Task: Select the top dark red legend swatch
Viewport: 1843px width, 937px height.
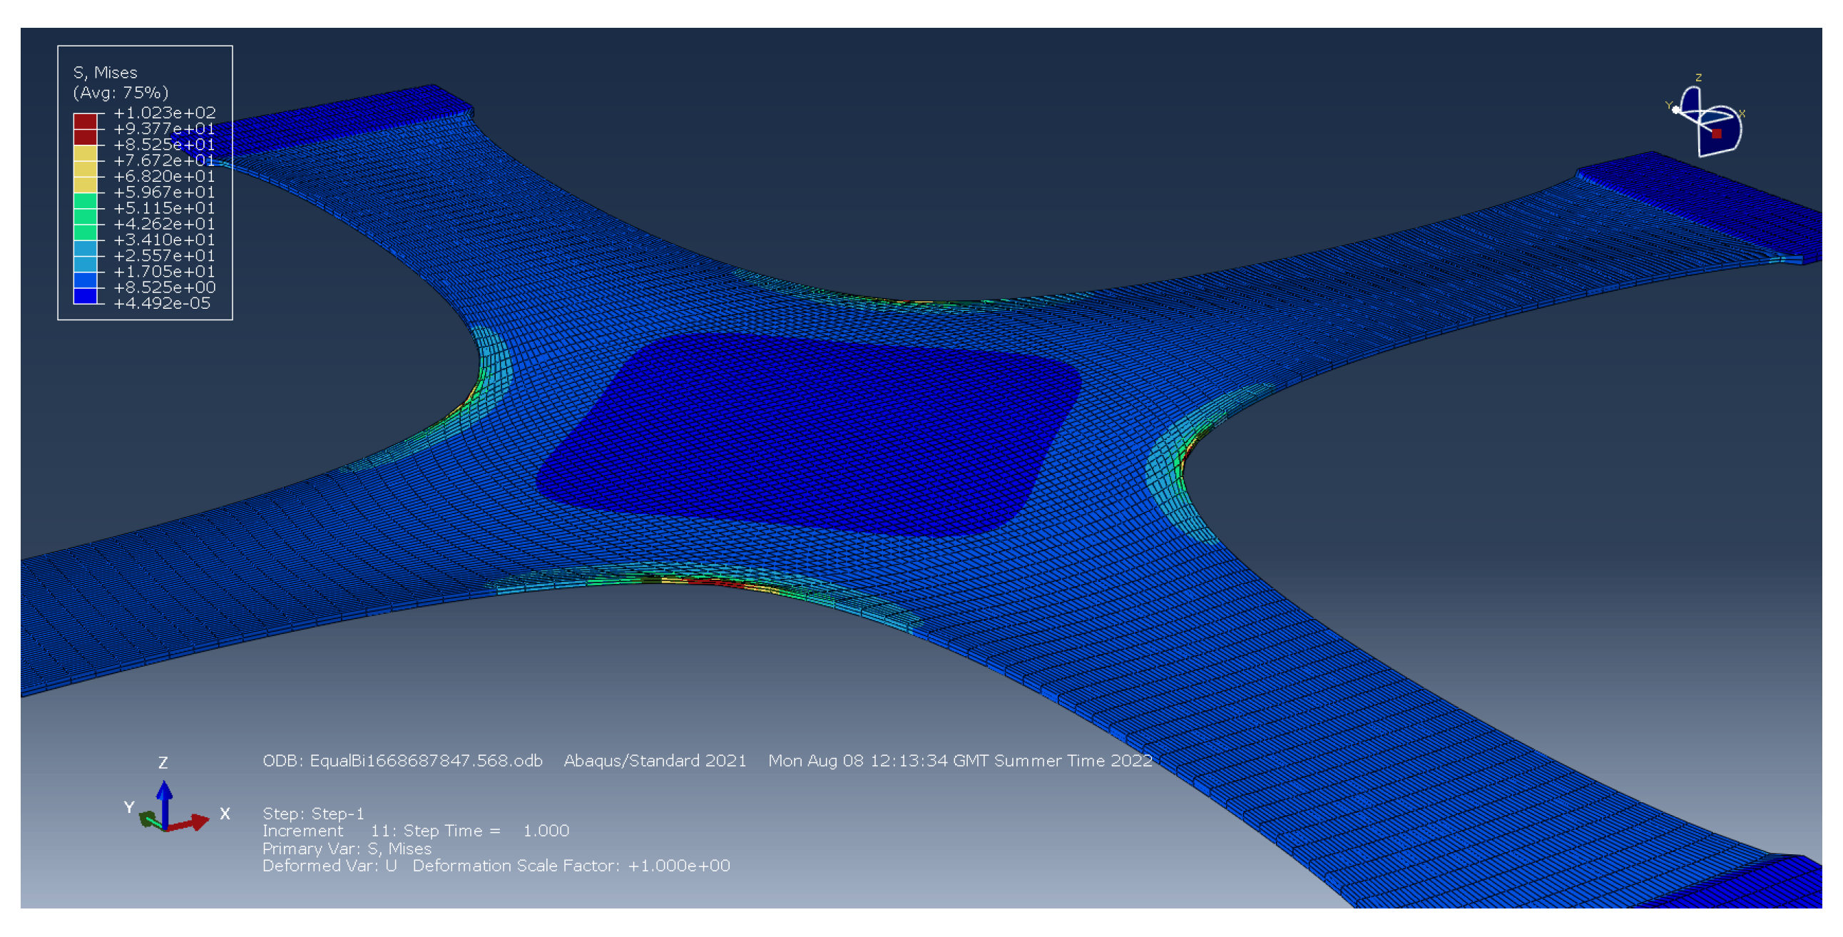Action: tap(85, 121)
